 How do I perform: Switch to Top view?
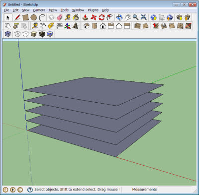pos(95,26)
